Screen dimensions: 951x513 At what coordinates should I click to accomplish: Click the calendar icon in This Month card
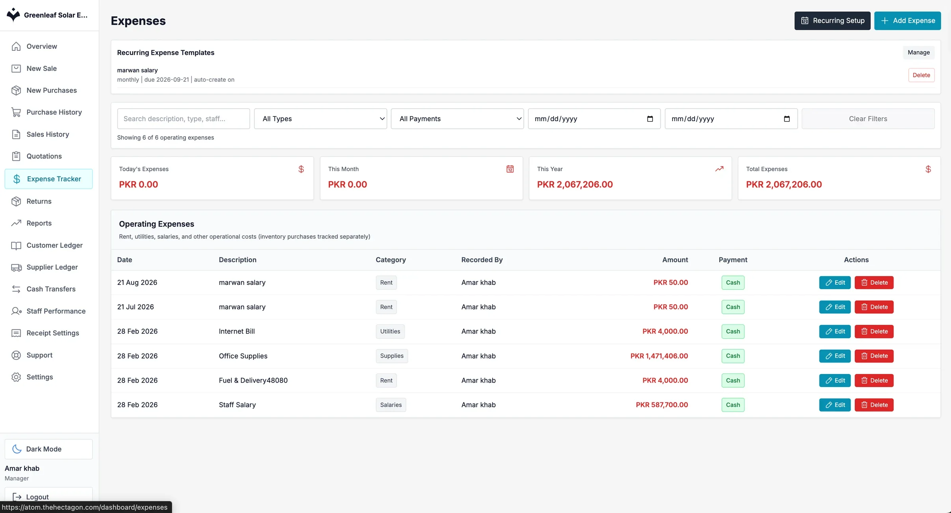point(510,169)
